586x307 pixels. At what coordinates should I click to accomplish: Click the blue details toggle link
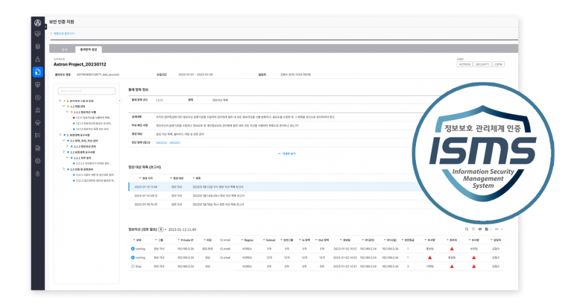point(287,154)
